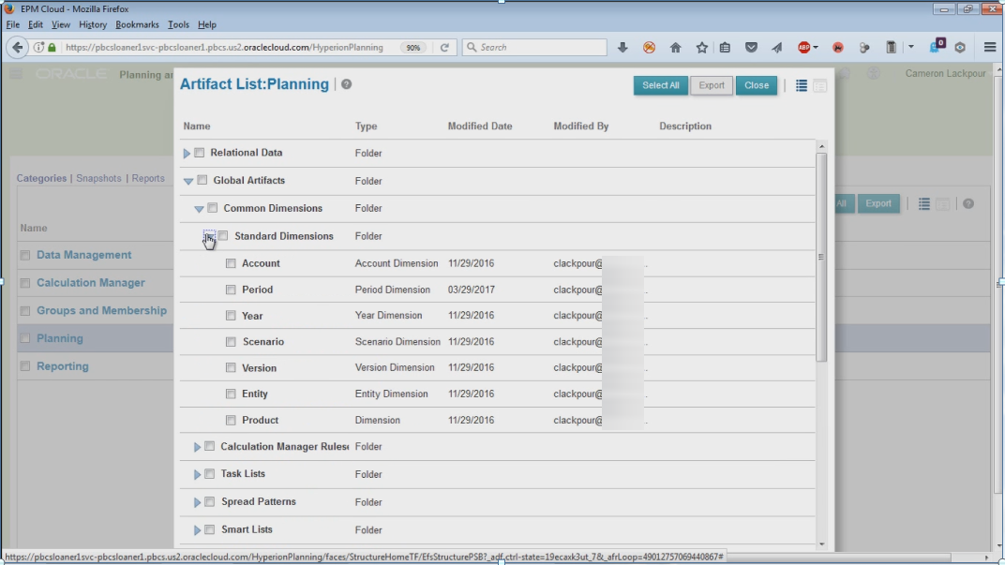The width and height of the screenshot is (1005, 565).
Task: Click the artifact list vertical scrollbar thumb
Action: tap(821, 257)
